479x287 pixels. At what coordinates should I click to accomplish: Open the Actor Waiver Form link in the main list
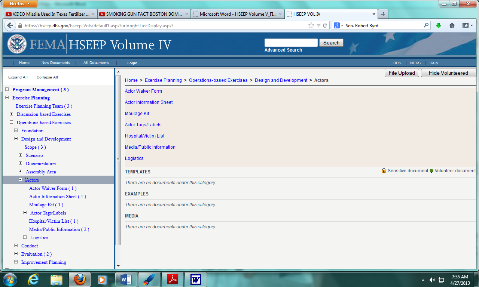(143, 91)
